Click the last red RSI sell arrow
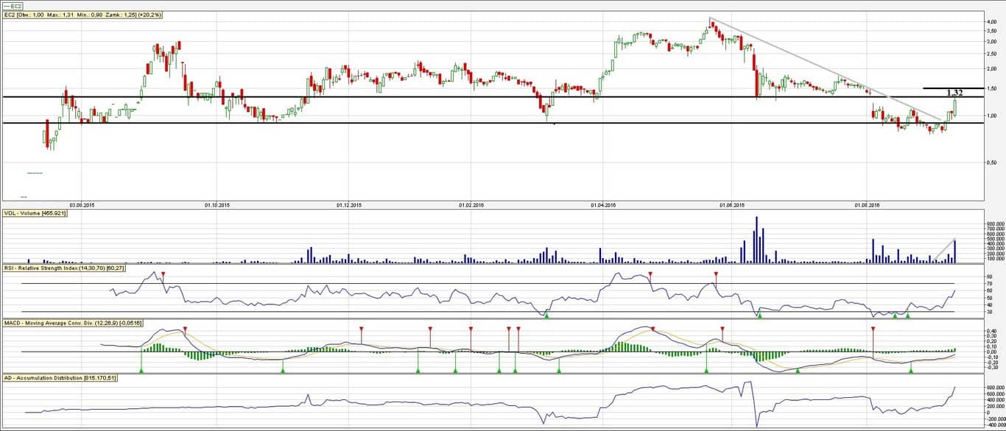 tap(716, 274)
